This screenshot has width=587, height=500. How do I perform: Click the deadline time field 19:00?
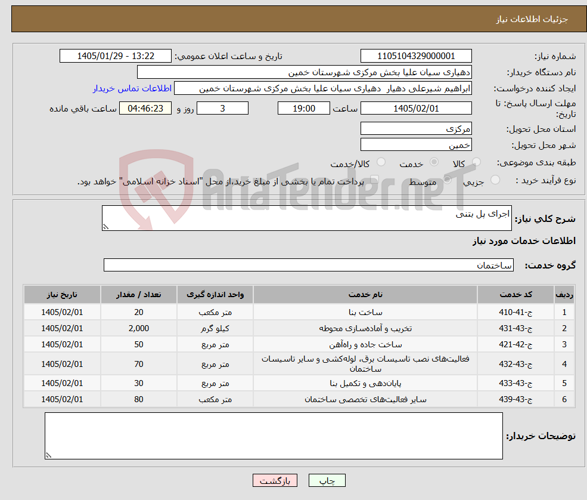(x=303, y=109)
